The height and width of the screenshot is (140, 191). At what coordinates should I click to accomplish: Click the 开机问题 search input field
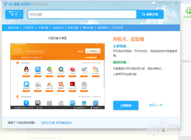[x=82, y=14]
